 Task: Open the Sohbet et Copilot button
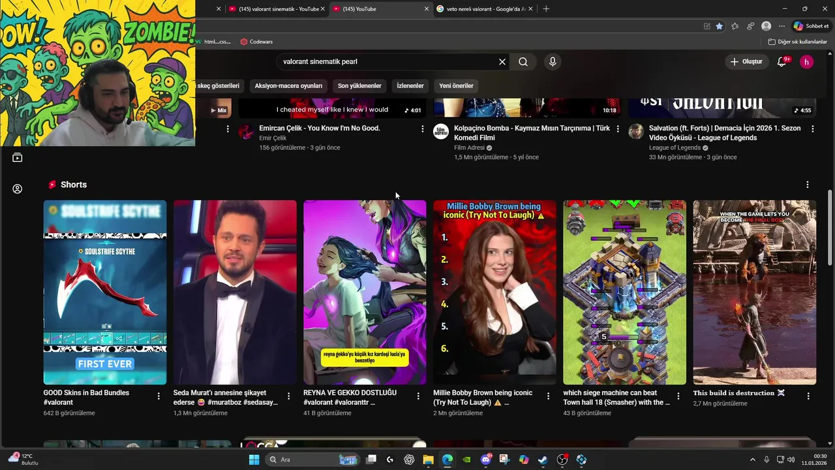[812, 26]
